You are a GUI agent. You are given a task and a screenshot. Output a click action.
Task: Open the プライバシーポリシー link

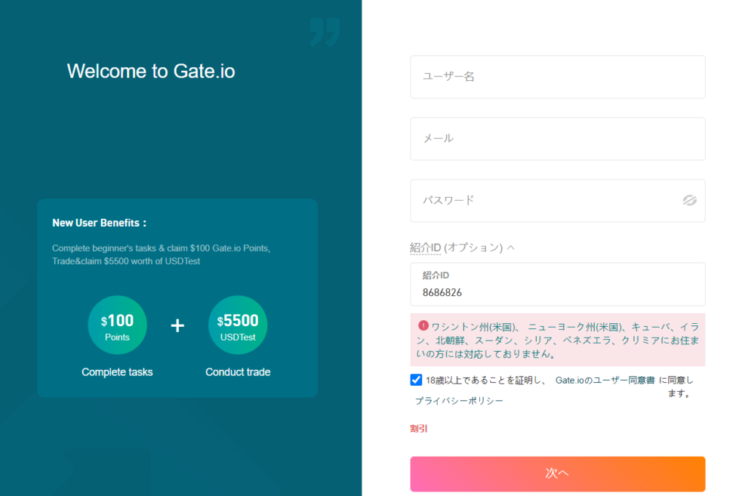(459, 400)
